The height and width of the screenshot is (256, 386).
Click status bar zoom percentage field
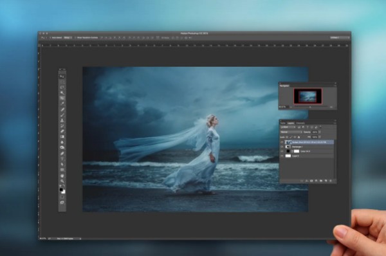coord(43,239)
